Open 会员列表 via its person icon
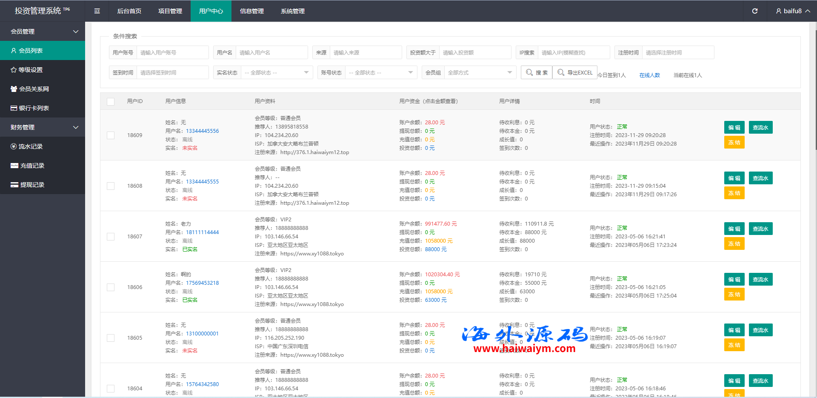The width and height of the screenshot is (817, 398). (x=14, y=51)
